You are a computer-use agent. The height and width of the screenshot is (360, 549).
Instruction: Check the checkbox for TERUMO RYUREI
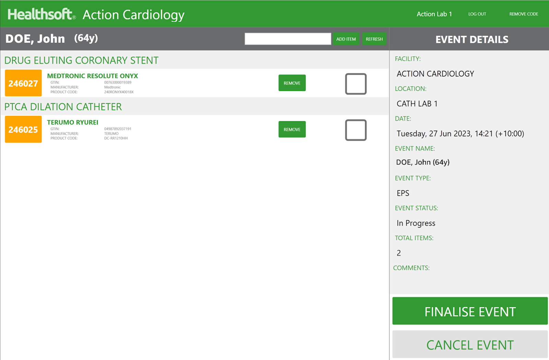(355, 130)
